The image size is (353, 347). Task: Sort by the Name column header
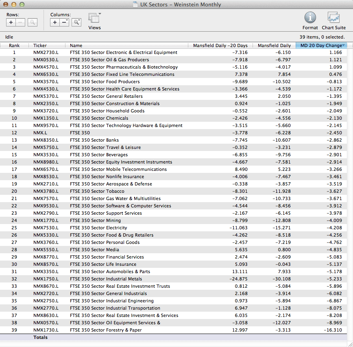pos(76,45)
